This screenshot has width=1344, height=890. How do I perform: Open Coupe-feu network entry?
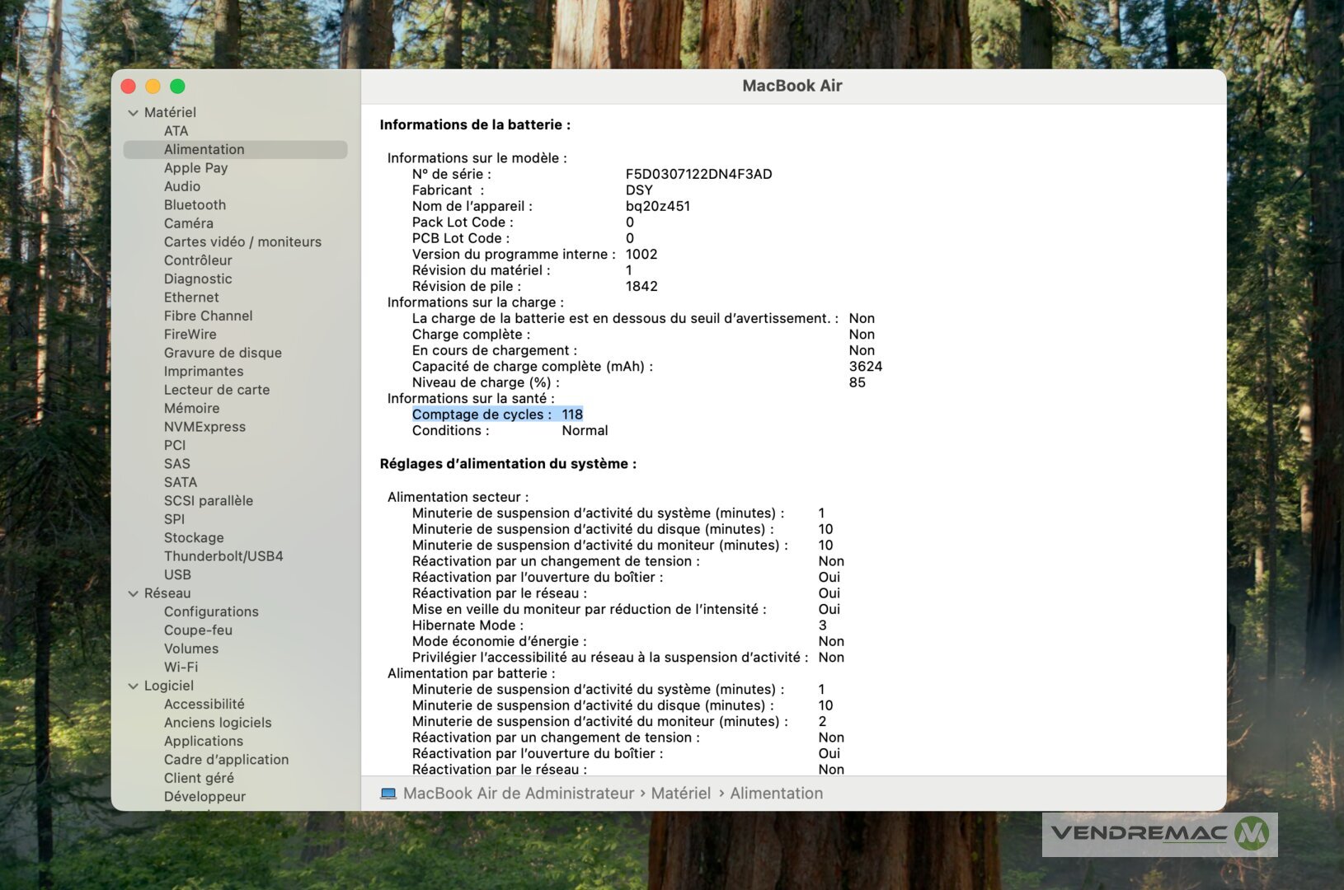[198, 630]
